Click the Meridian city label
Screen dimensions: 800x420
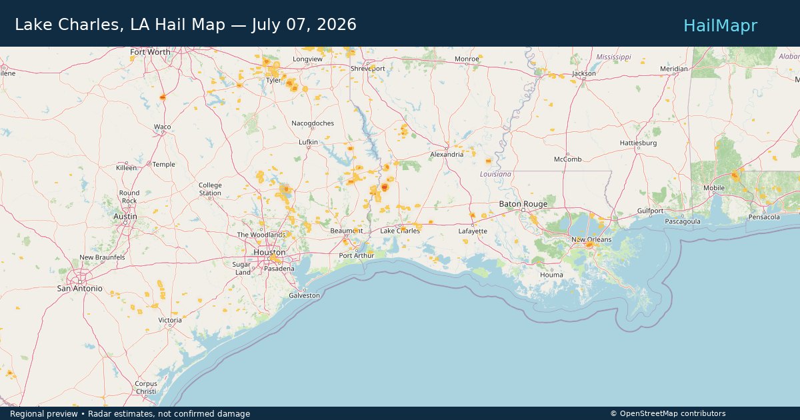click(674, 69)
